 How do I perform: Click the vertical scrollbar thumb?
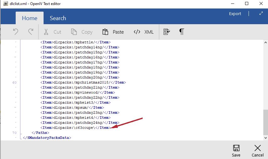click(265, 122)
